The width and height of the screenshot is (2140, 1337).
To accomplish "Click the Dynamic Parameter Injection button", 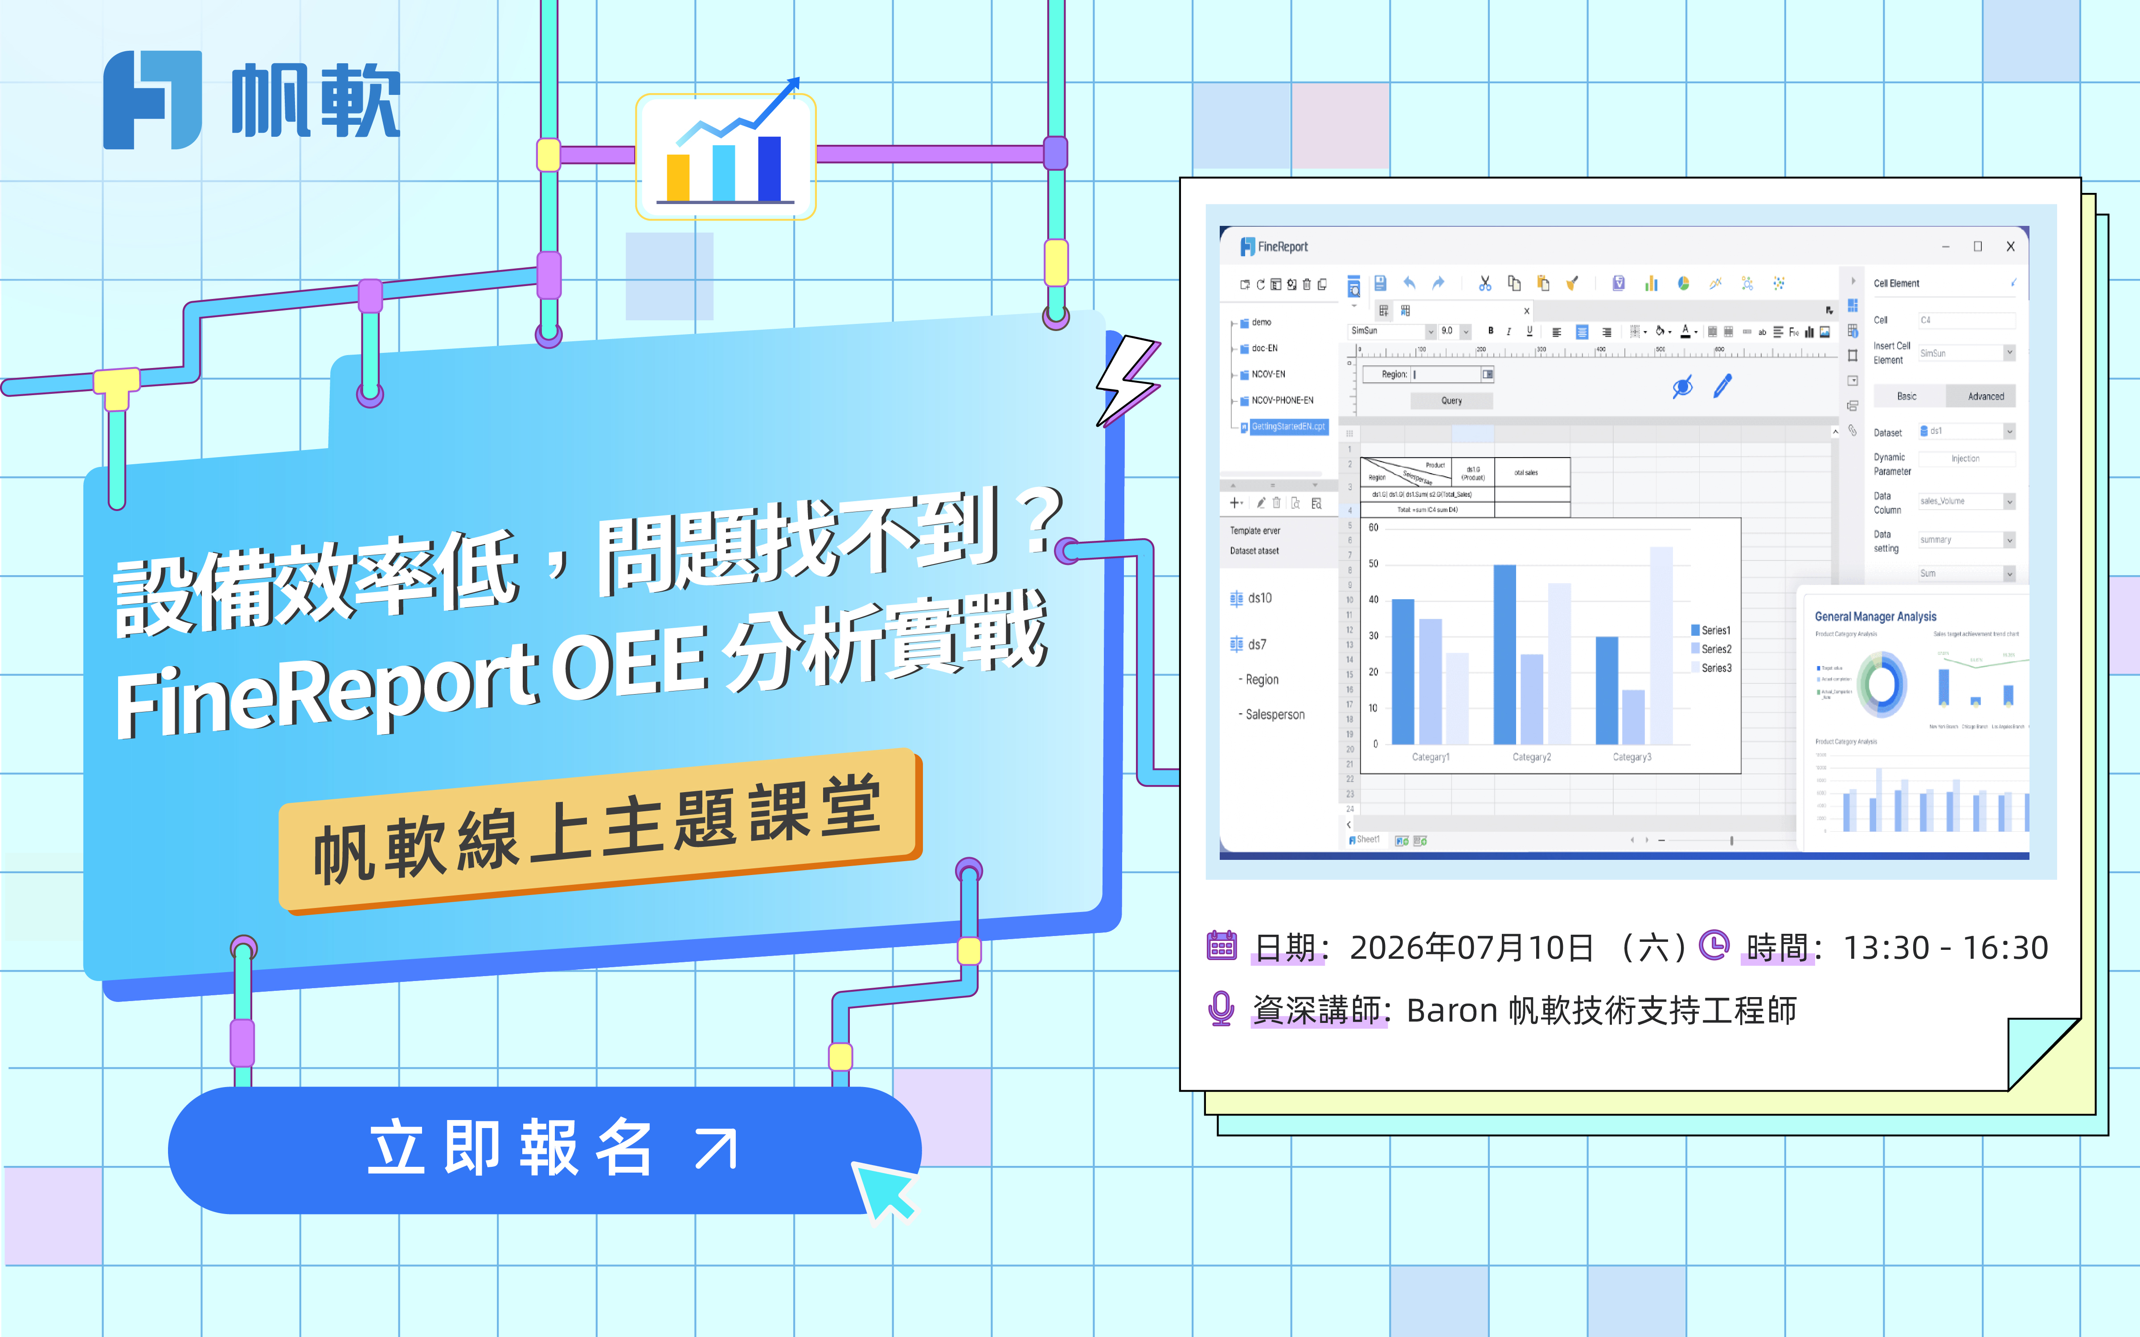I will click(1967, 459).
